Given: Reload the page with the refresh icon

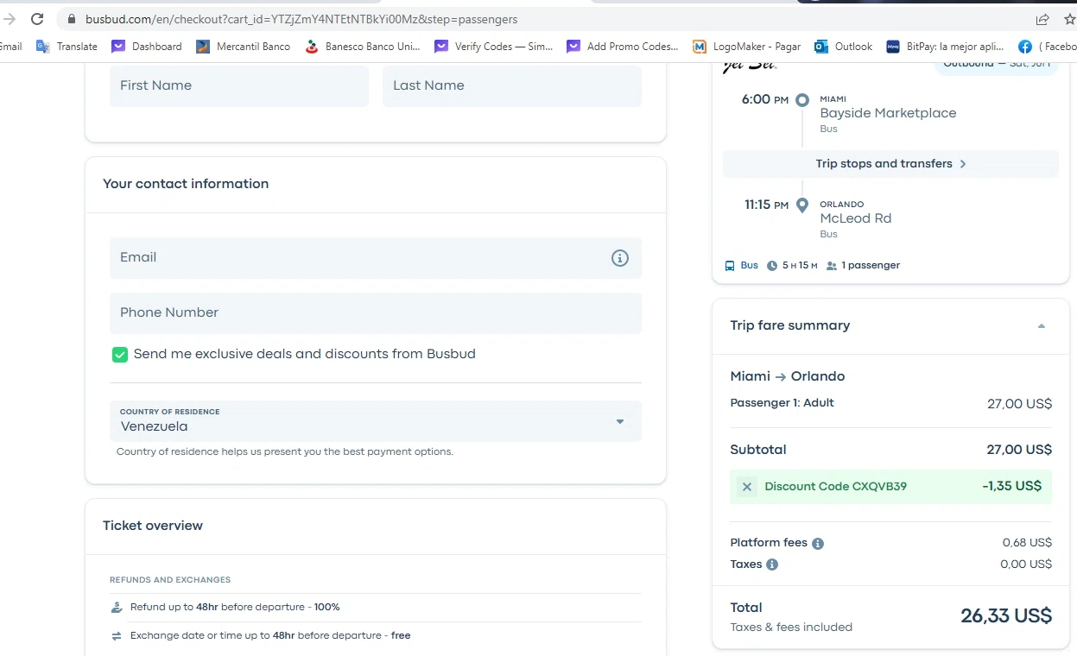Looking at the screenshot, I should [x=37, y=19].
